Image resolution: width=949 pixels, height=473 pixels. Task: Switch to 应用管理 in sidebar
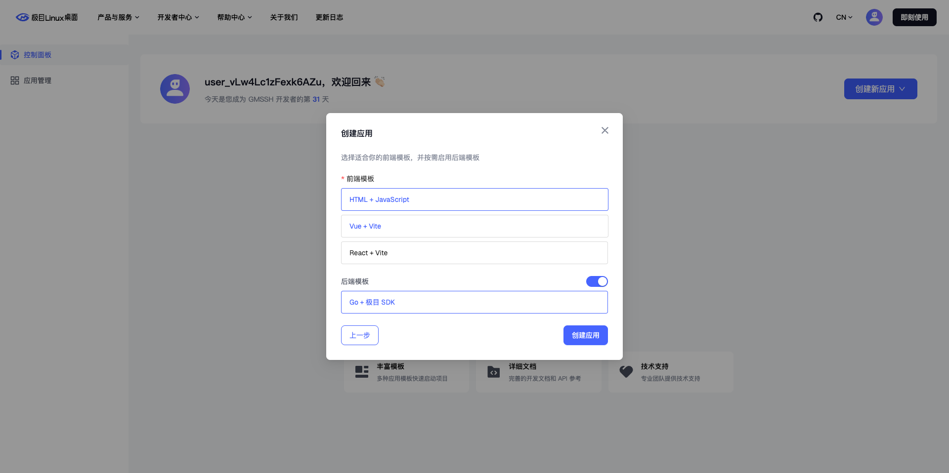[64, 80]
